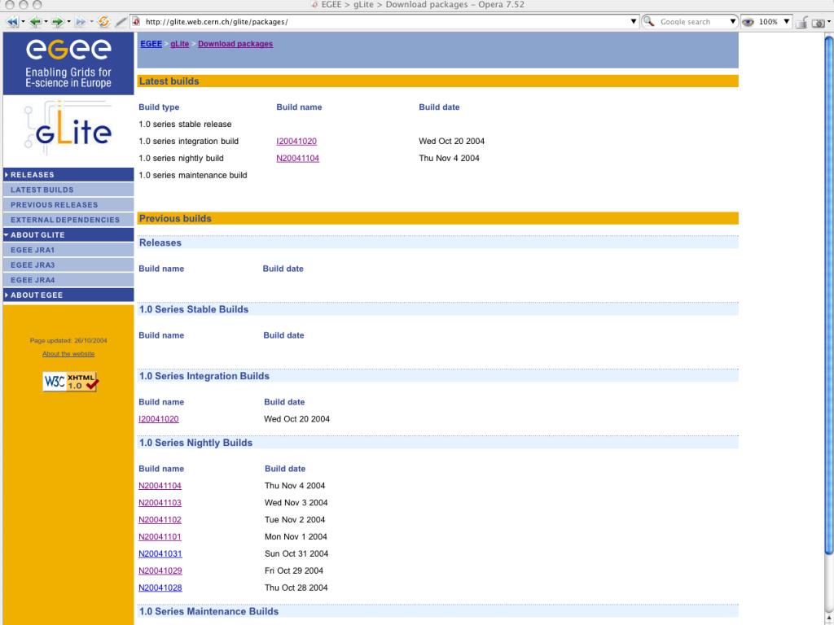Viewport: 834px width, 625px height.
Task: Select EGEE JRA1 in the sidebar
Action: pyautogui.click(x=68, y=250)
